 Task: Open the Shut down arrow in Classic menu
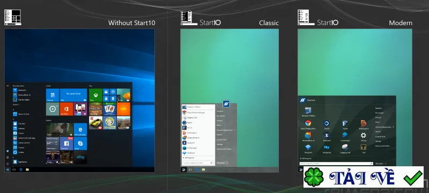(x=227, y=163)
